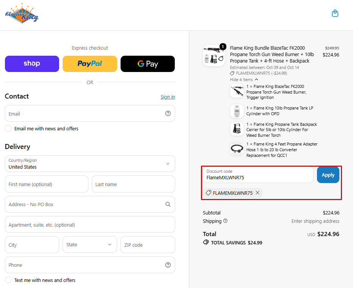Focus the Apartment, suite, etc. field
The image size is (353, 288).
click(90, 225)
